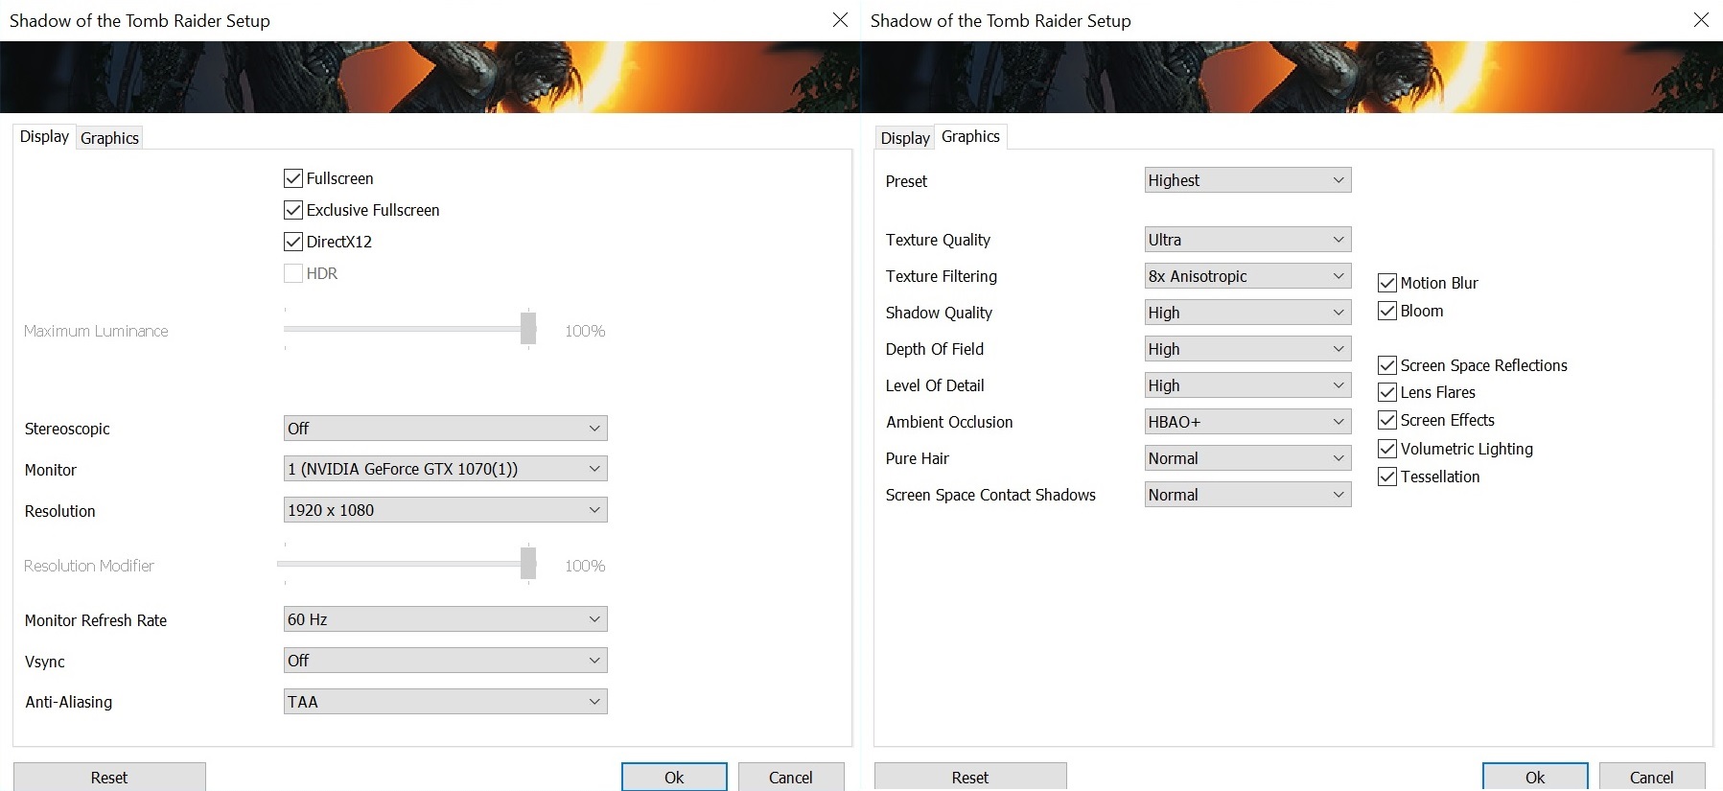Image resolution: width=1723 pixels, height=791 pixels.
Task: Click the Resolution Modifier slider handle
Action: click(528, 563)
